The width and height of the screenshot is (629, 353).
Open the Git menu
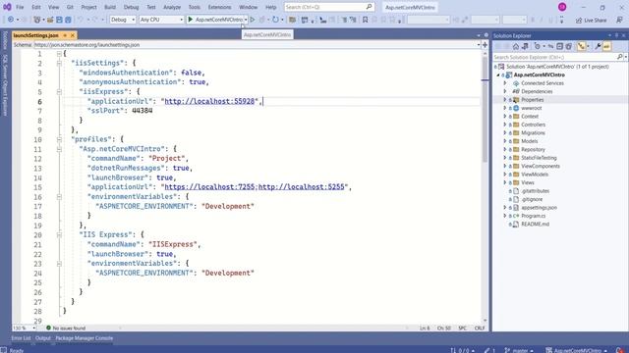tap(70, 7)
